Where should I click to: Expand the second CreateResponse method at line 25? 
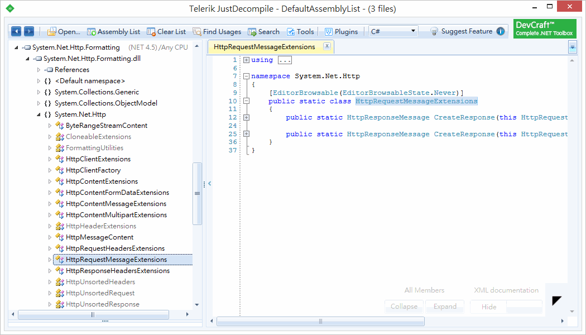tap(246, 134)
